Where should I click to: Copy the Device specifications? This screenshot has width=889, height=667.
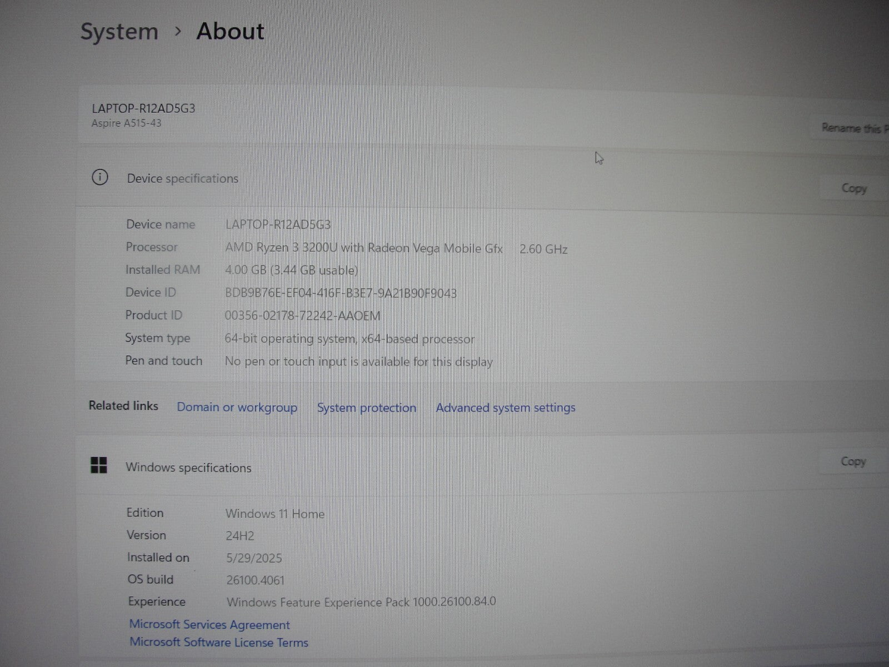854,188
